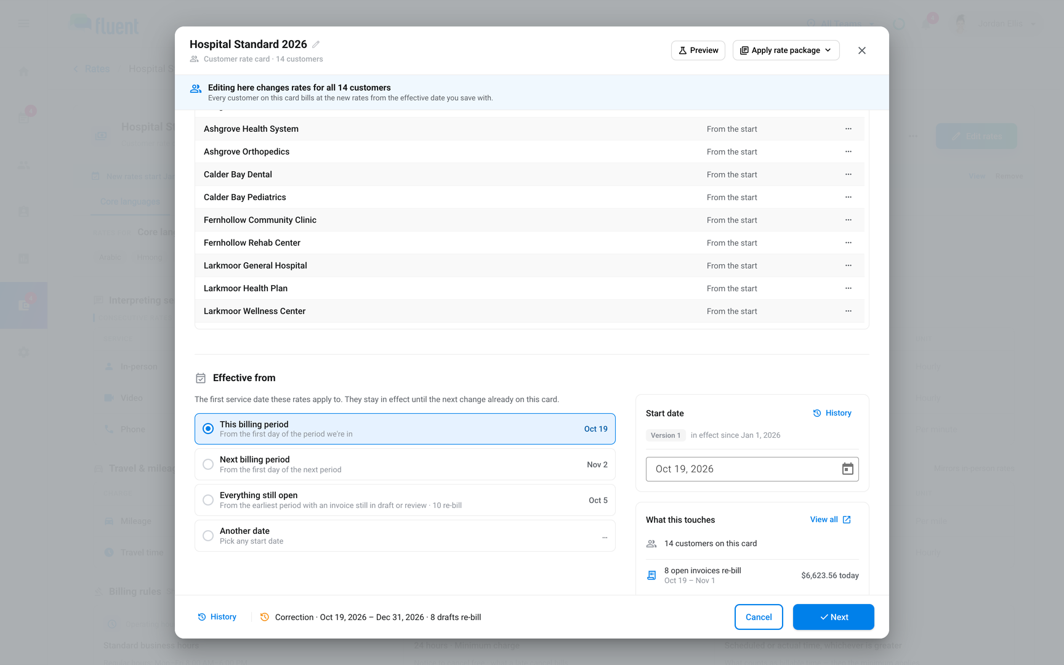1064x665 pixels.
Task: Click the Next button
Action: point(834,617)
